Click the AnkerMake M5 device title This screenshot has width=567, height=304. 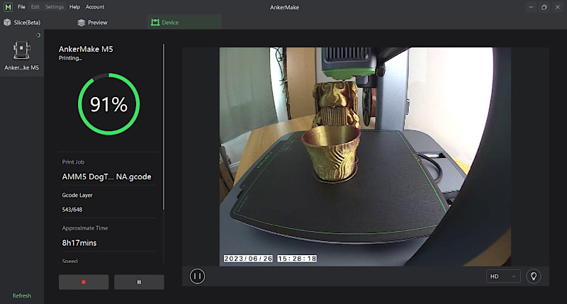click(86, 49)
